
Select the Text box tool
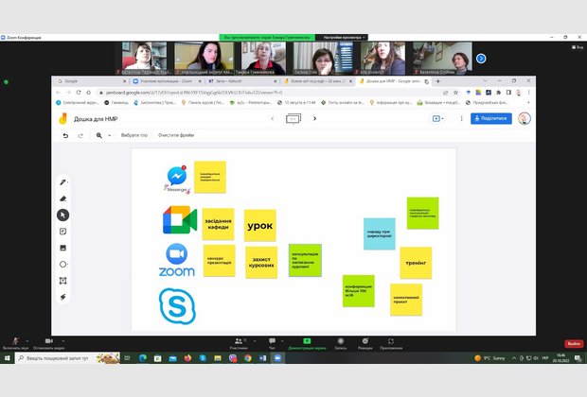pos(63,281)
